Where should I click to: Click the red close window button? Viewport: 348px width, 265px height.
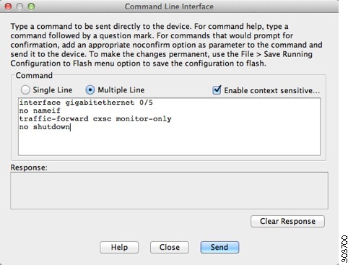pos(8,6)
